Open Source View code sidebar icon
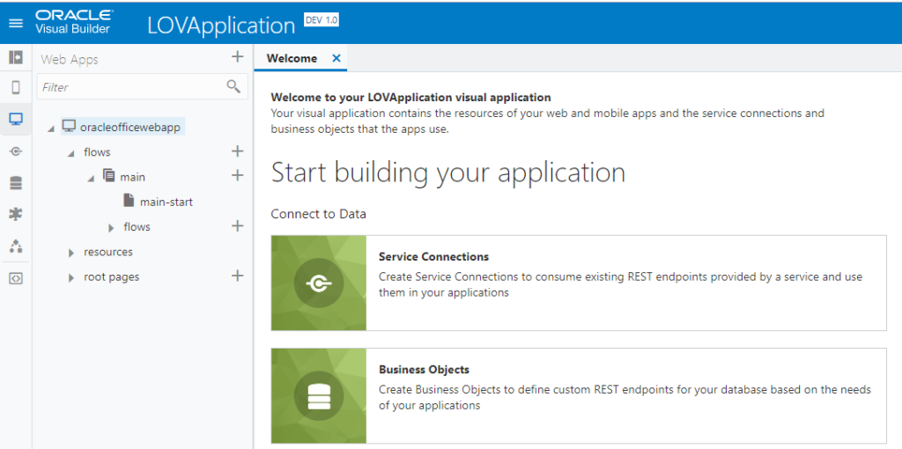The width and height of the screenshot is (902, 449). [15, 277]
